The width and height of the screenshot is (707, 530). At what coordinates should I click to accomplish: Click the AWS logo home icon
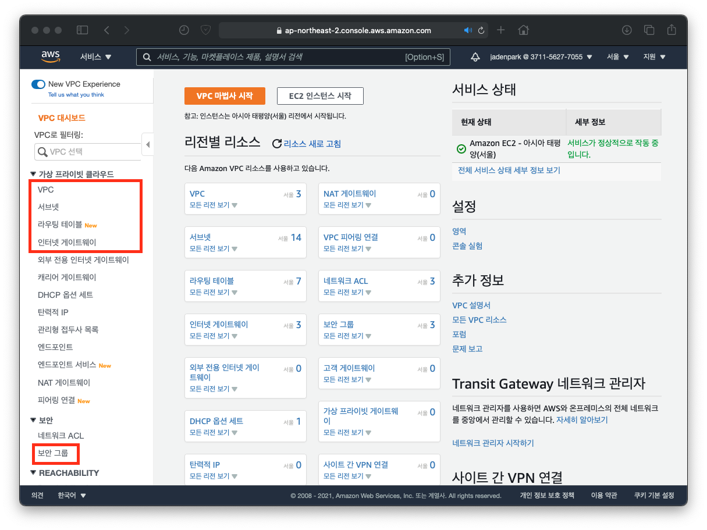click(51, 56)
